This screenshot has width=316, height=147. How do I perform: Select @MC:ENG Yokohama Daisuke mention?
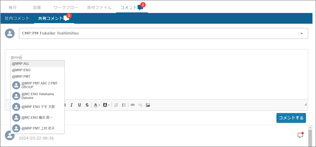click(38, 96)
